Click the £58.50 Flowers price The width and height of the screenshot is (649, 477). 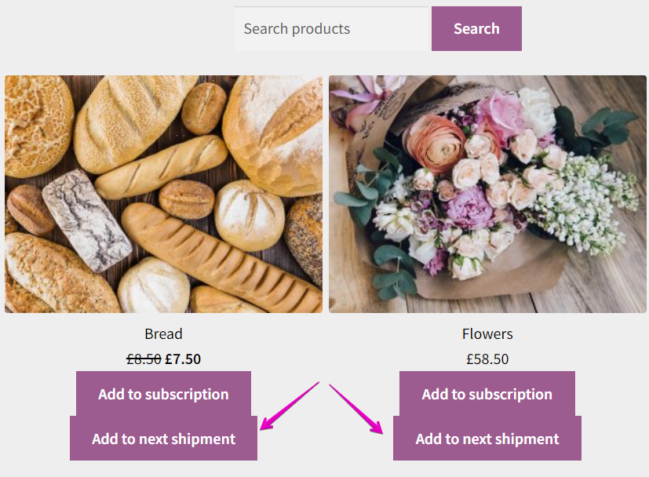(x=487, y=359)
